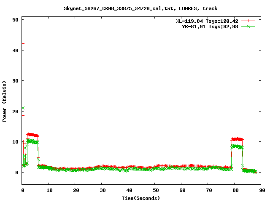
Task: Click the green spike peak near 21 Kelvin
Action: (x=23, y=108)
